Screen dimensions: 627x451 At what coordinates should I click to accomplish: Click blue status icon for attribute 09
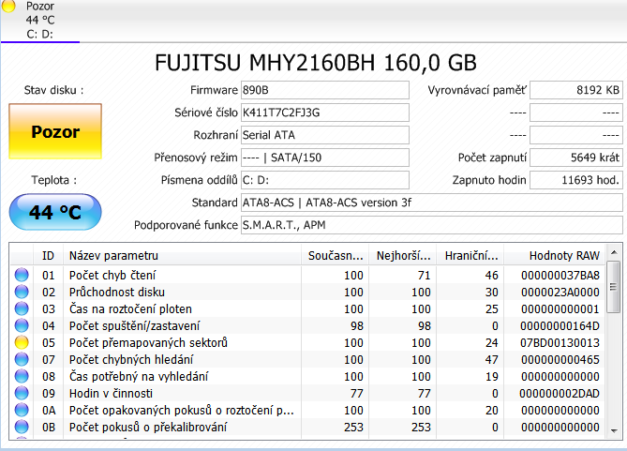tap(22, 393)
